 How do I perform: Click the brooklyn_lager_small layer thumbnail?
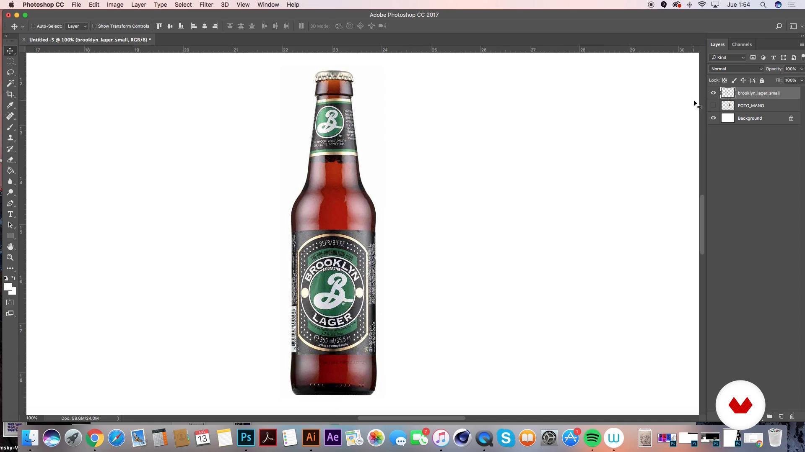(728, 93)
